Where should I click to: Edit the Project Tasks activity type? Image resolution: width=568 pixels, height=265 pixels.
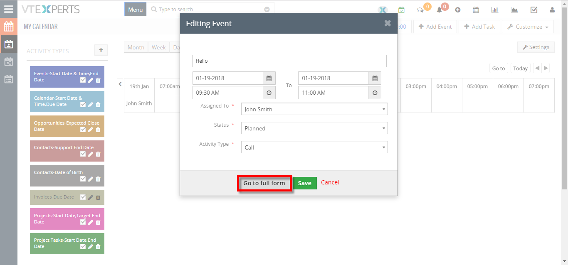(x=91, y=247)
